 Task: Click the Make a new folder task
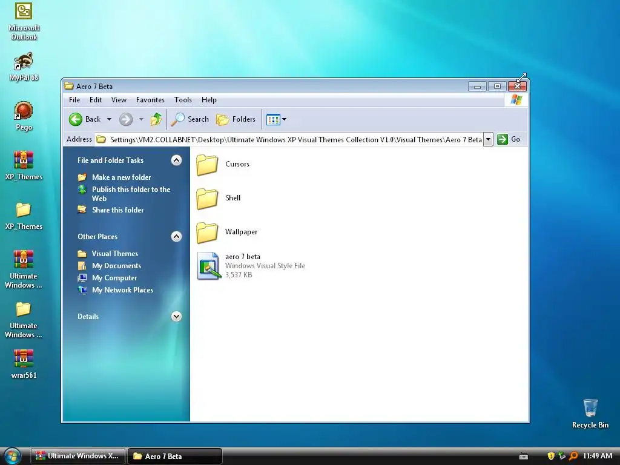point(121,177)
